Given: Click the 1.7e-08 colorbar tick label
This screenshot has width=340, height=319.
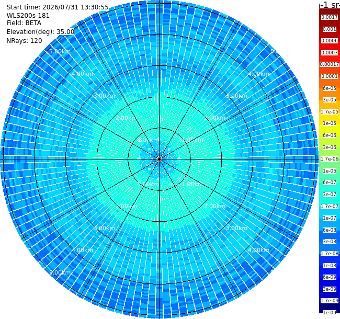Looking at the screenshot, I should pos(330,254).
